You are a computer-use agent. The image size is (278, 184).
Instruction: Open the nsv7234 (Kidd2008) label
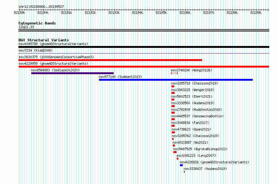[36, 50]
